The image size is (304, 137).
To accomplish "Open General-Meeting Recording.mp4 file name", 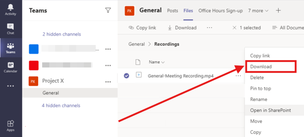I will tap(180, 76).
